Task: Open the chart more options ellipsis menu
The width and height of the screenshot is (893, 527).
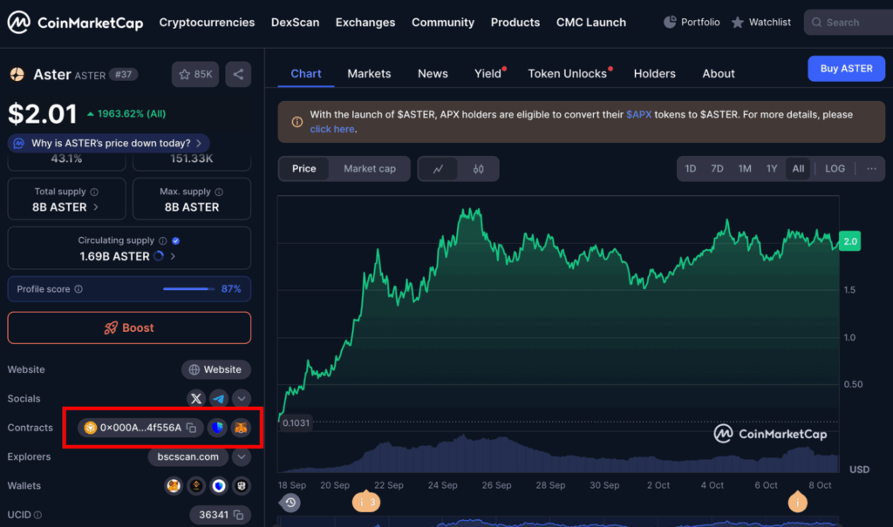Action: (870, 169)
